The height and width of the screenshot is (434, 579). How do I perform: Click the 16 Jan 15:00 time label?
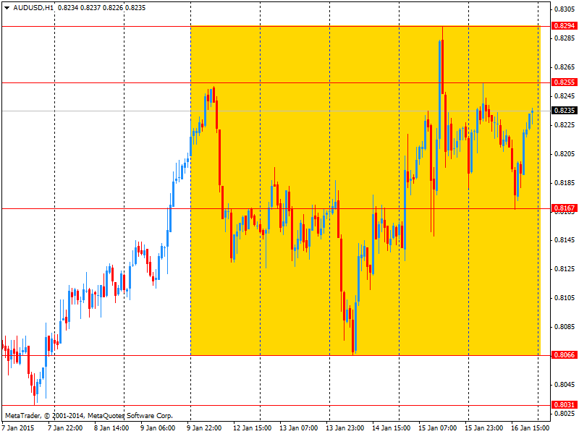(530, 427)
